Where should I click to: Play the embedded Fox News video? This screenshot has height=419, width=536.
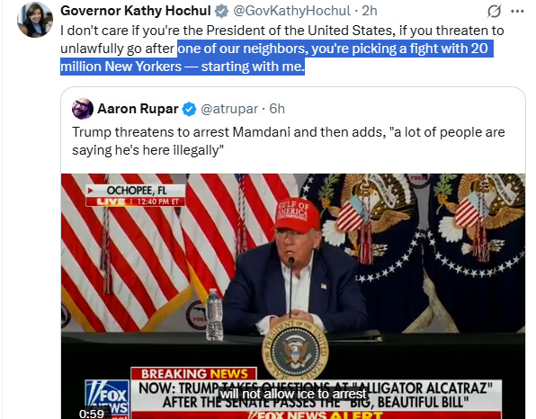click(x=293, y=296)
